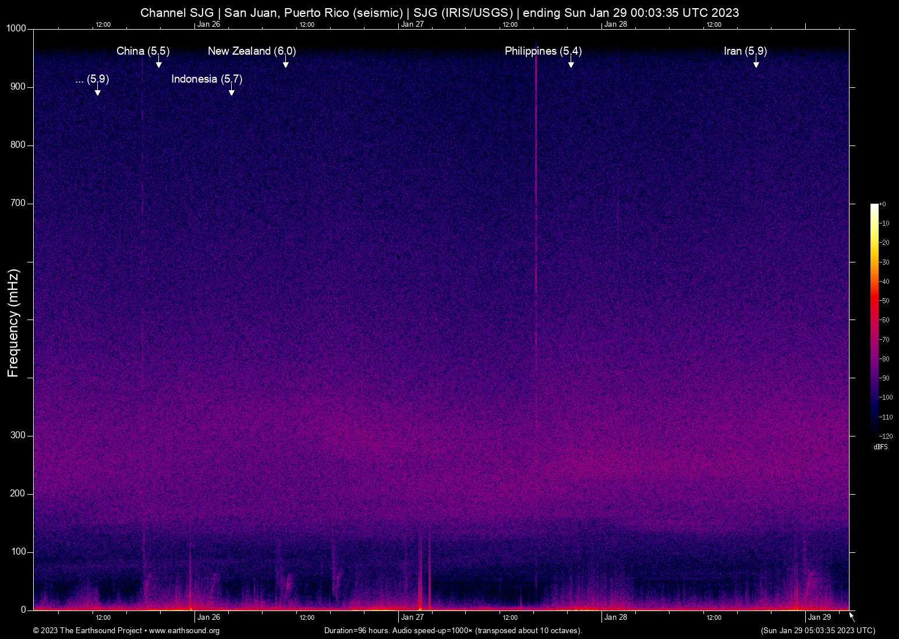
Task: Select the China (5.5) earthquake label
Action: click(143, 51)
